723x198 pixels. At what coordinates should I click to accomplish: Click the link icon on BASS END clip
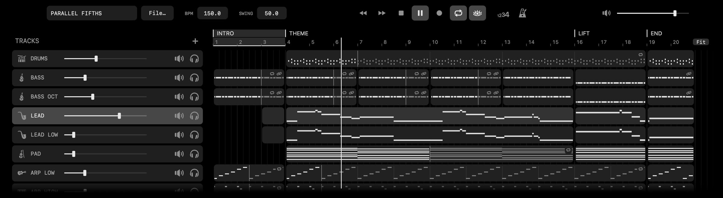[x=689, y=74]
